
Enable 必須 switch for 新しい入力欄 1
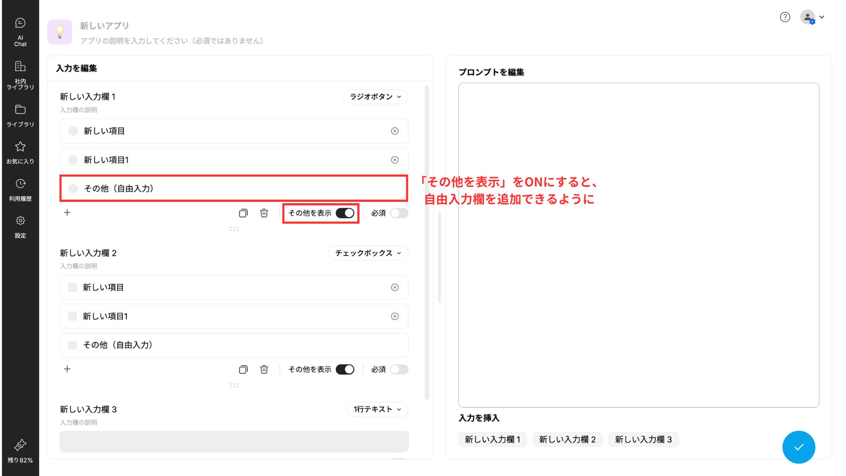(x=399, y=213)
